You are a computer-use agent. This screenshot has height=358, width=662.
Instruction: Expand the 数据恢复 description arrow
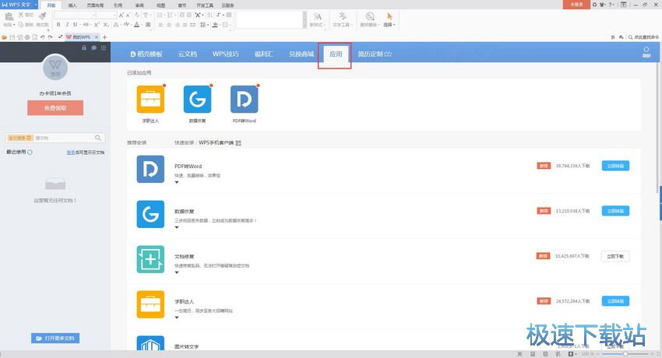(177, 228)
